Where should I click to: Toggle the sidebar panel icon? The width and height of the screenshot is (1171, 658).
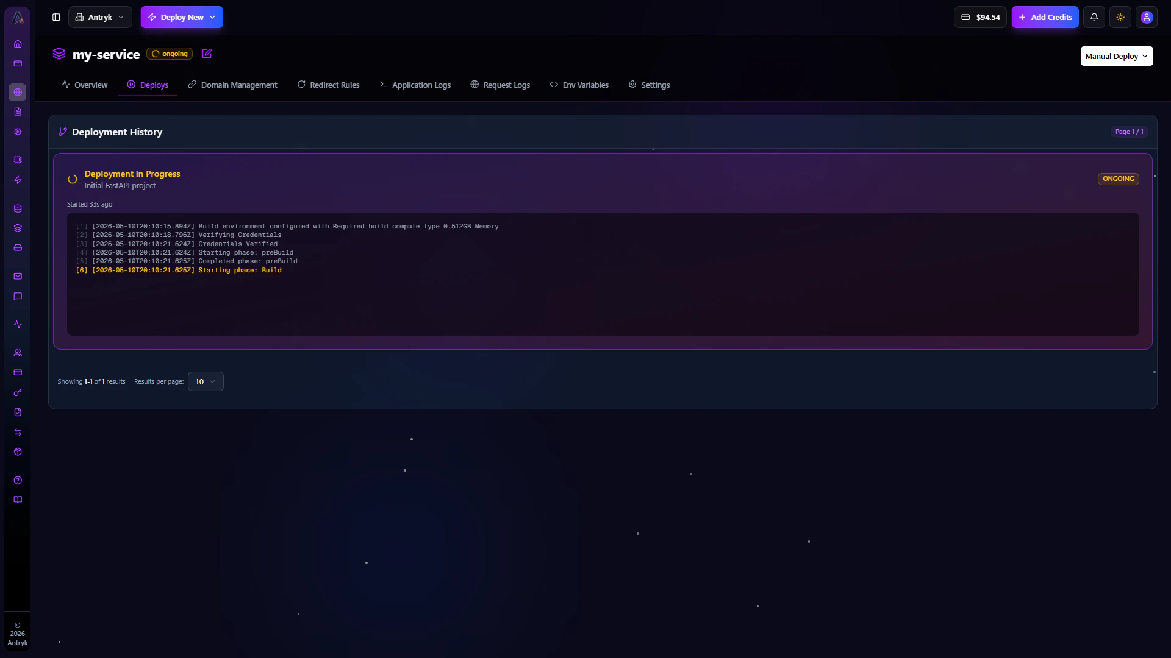click(56, 17)
